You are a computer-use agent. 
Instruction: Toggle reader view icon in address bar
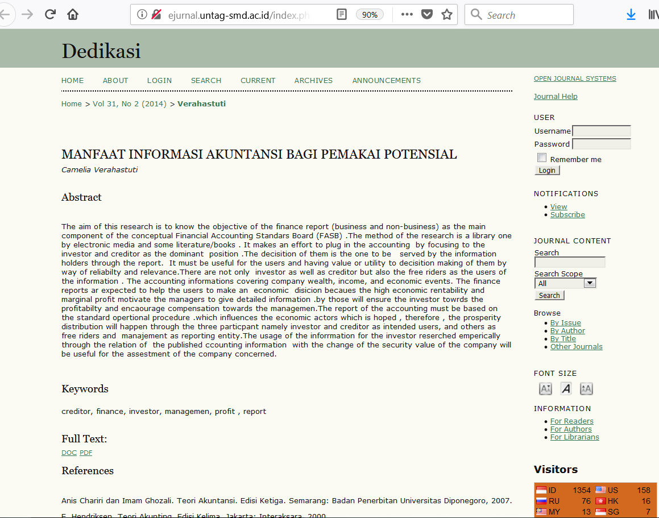coord(342,15)
